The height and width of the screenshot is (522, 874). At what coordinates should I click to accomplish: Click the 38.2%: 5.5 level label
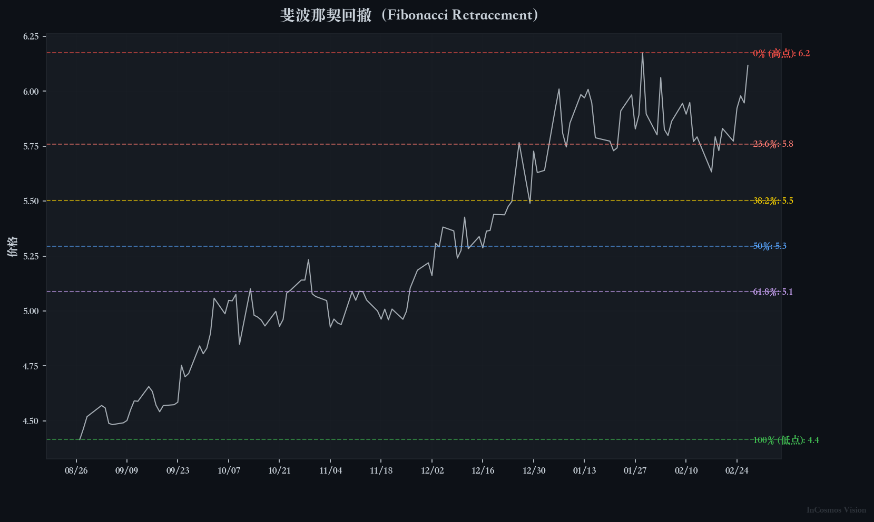[x=773, y=200]
